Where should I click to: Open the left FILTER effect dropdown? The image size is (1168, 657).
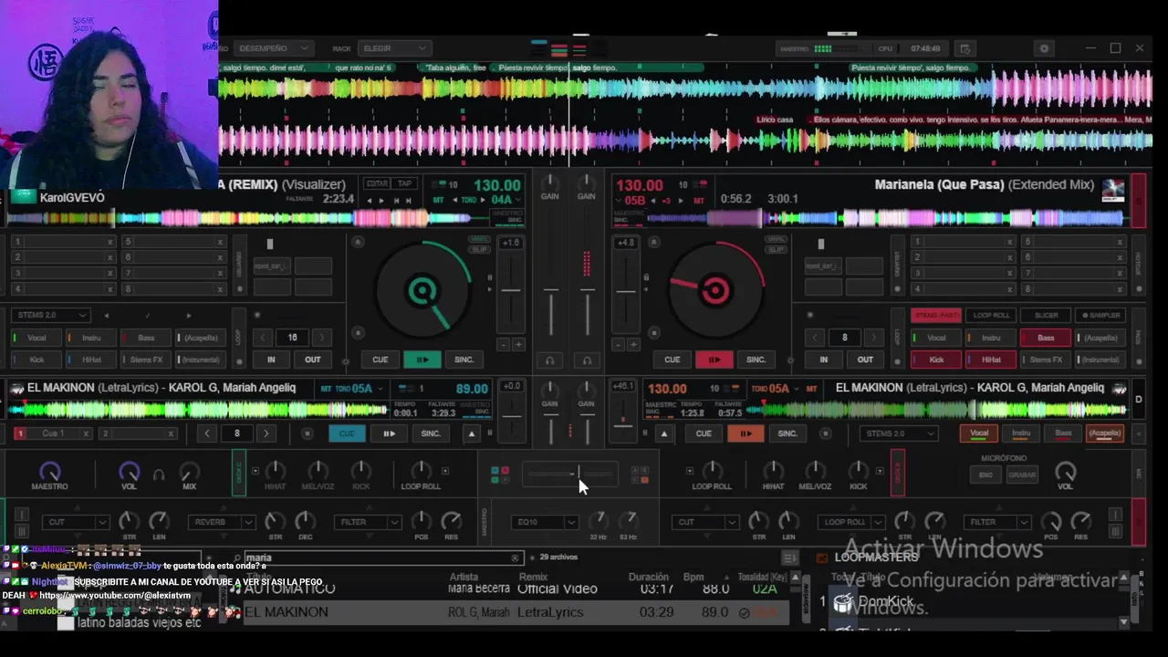click(x=368, y=522)
